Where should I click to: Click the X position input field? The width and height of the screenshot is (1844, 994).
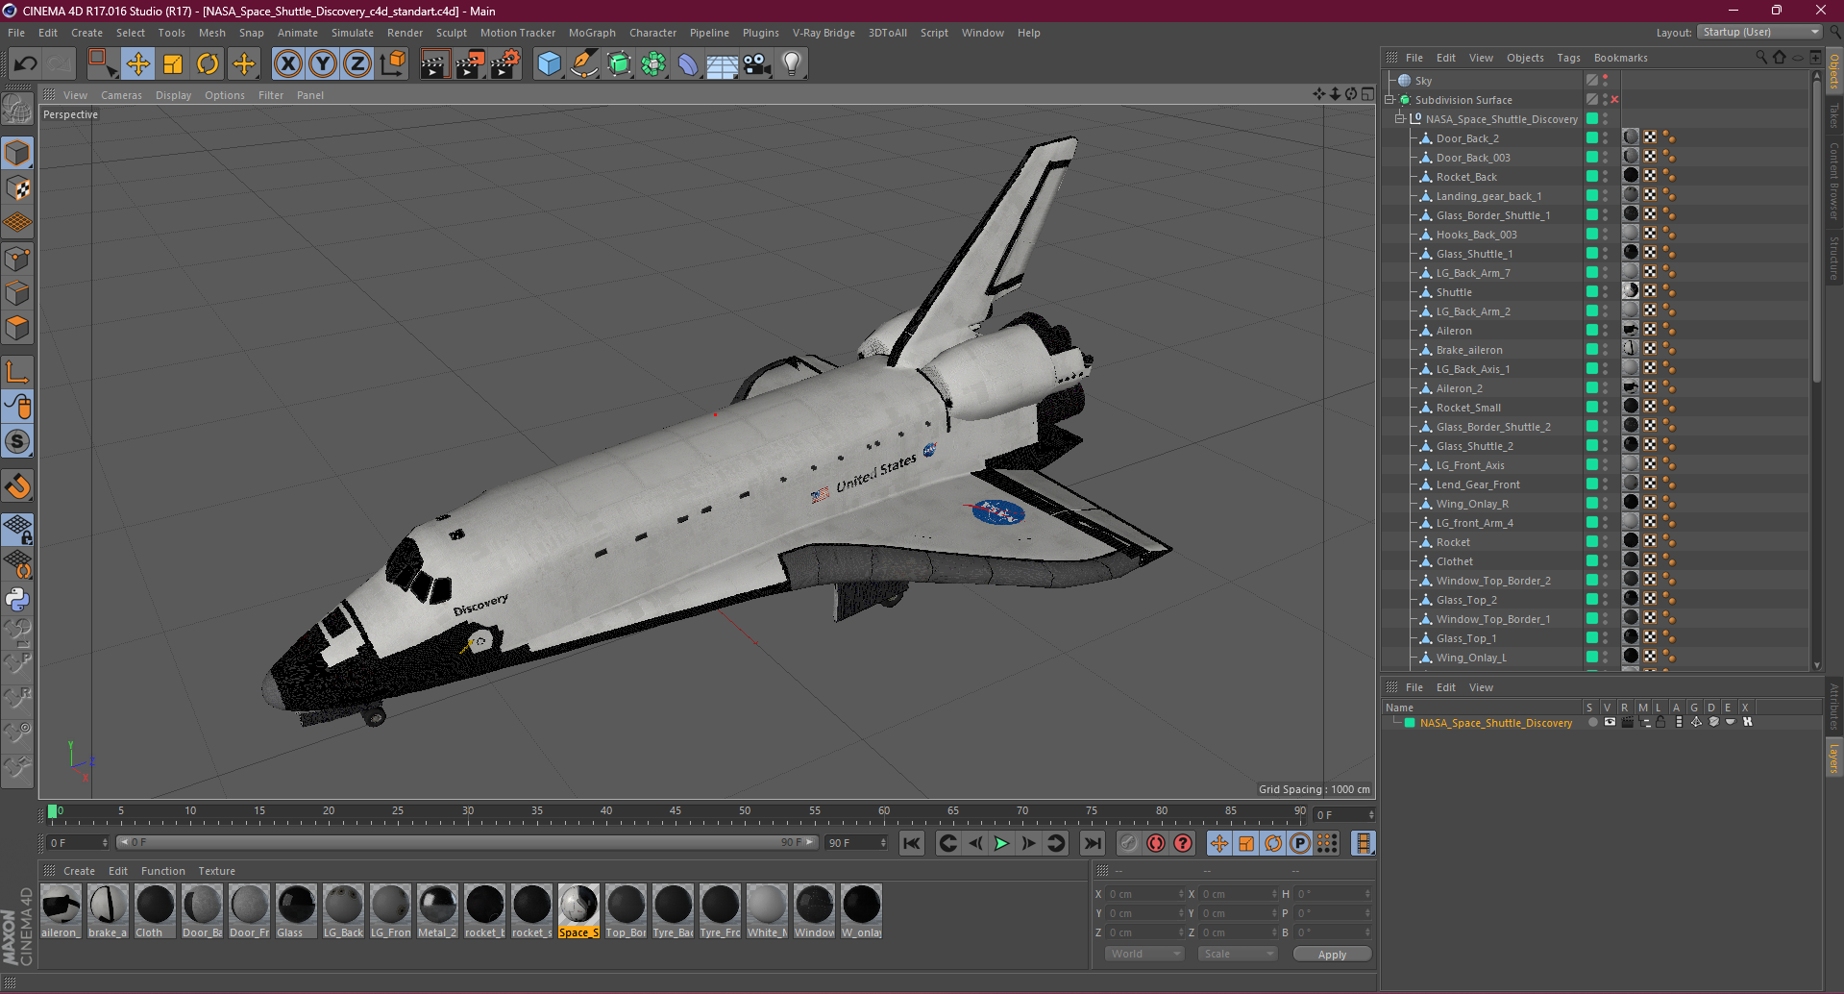pyautogui.click(x=1145, y=894)
